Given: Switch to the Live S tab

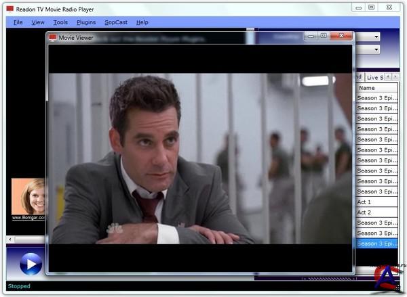Looking at the screenshot, I should pyautogui.click(x=374, y=78).
